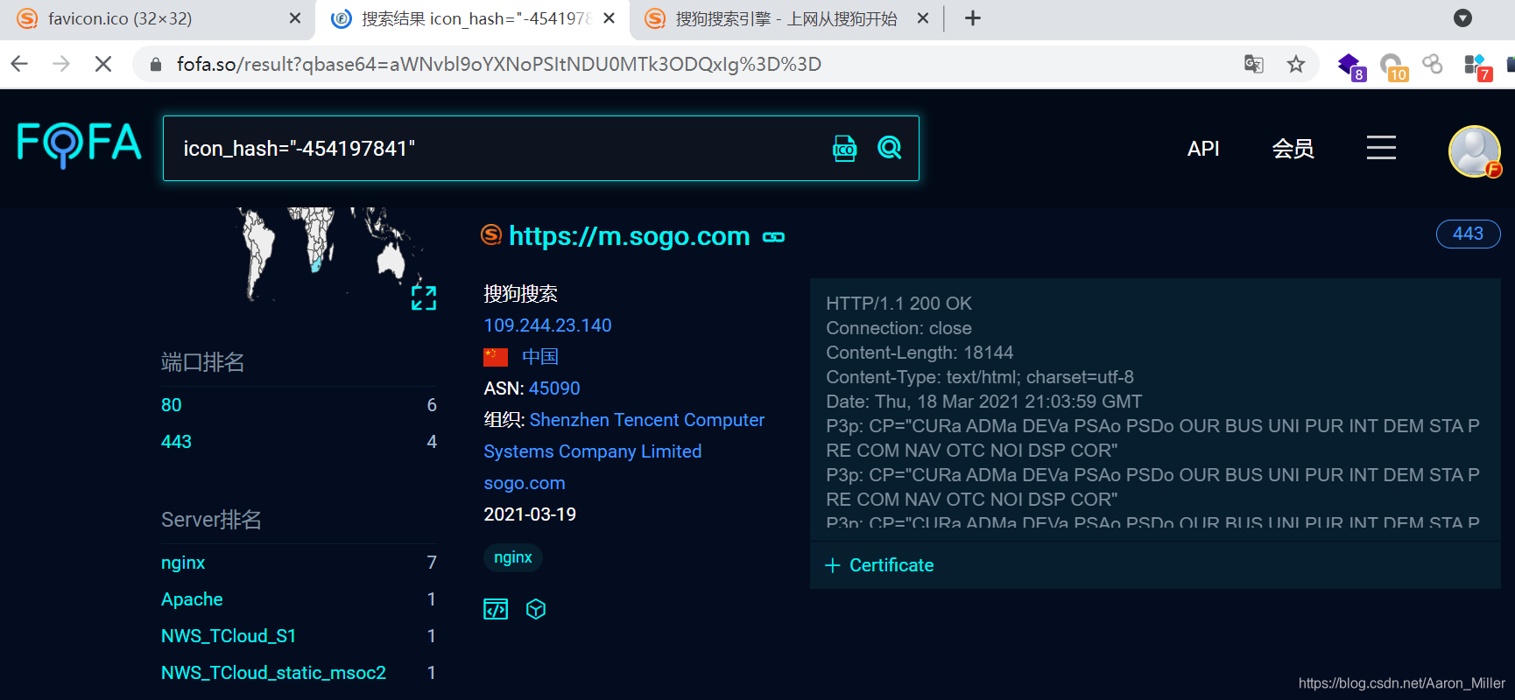Open the https://m.sogo.com link
The width and height of the screenshot is (1515, 700).
[630, 236]
